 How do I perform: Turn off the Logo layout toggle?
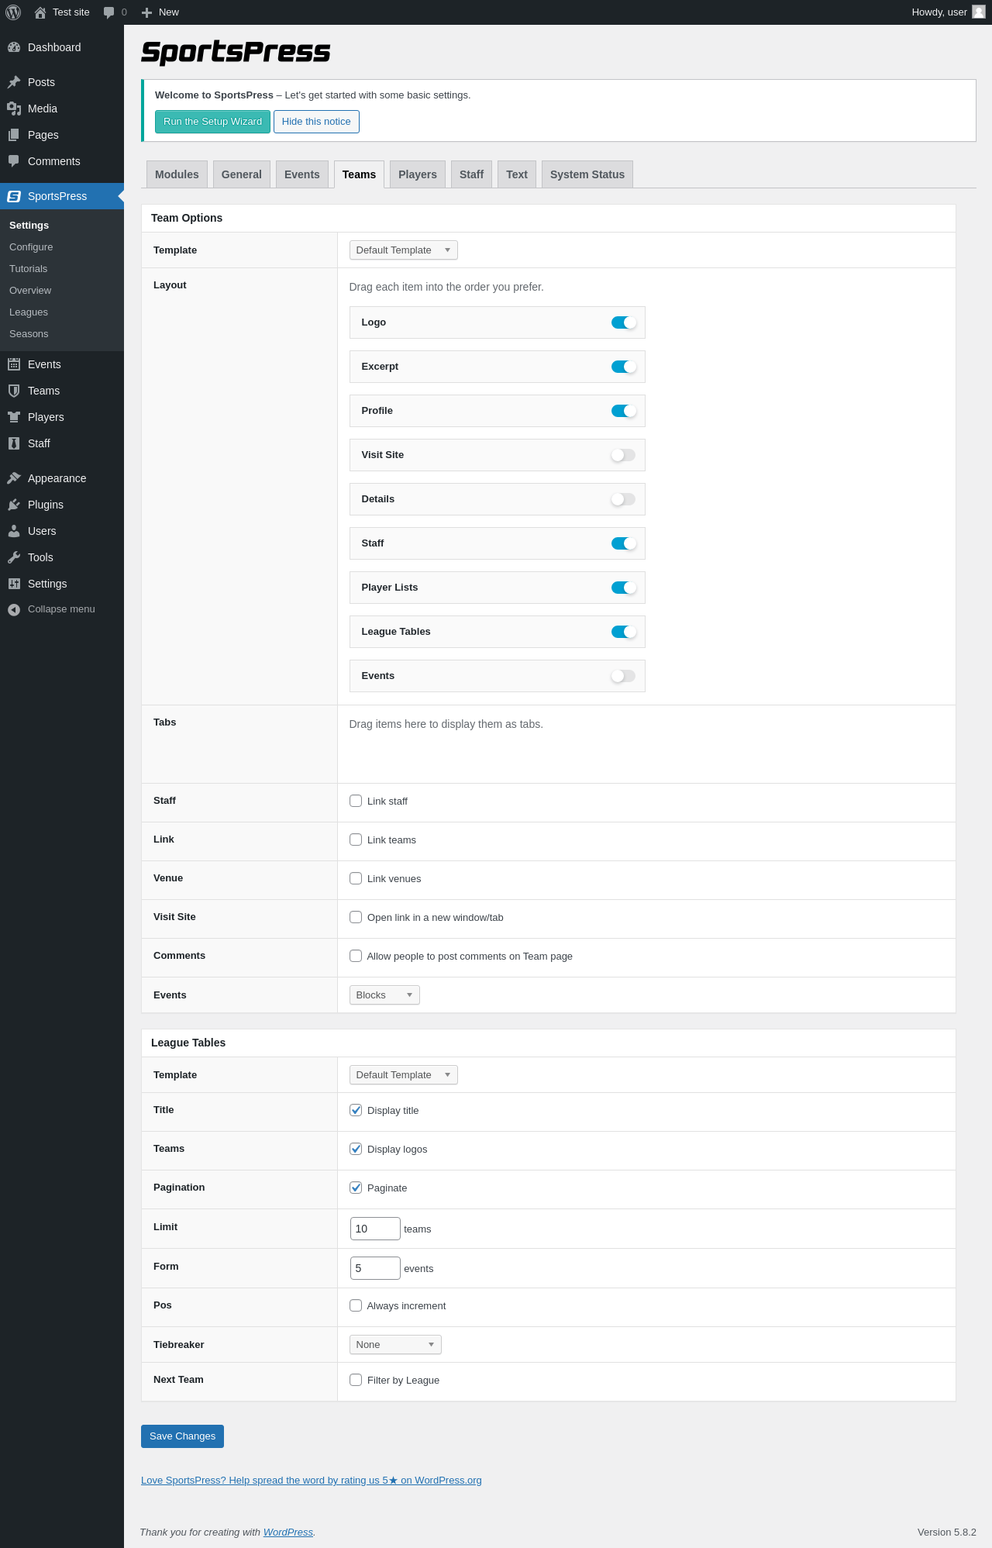pyautogui.click(x=623, y=322)
